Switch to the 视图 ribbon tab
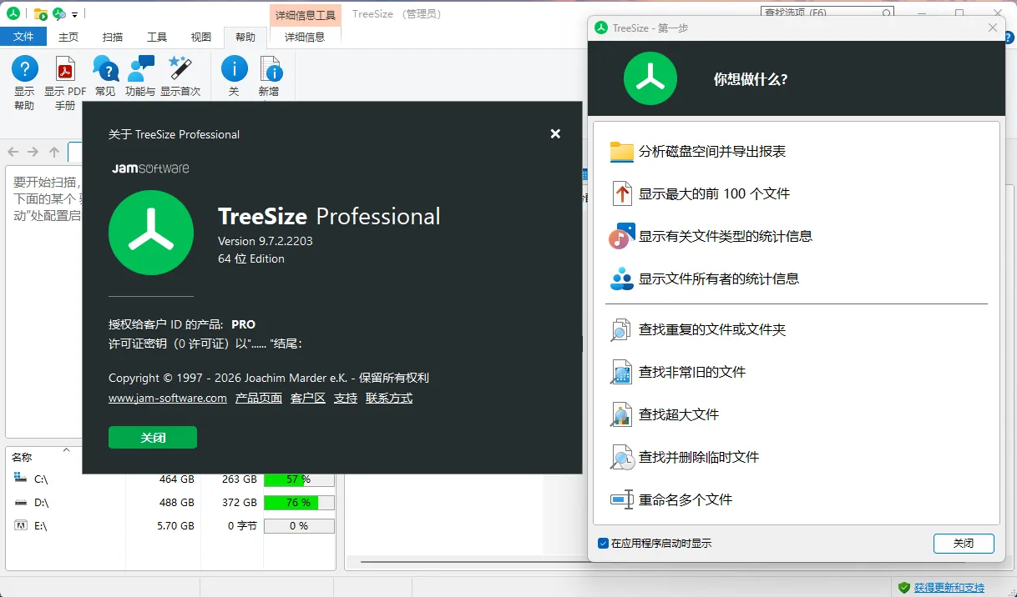The height and width of the screenshot is (597, 1017). [x=200, y=36]
